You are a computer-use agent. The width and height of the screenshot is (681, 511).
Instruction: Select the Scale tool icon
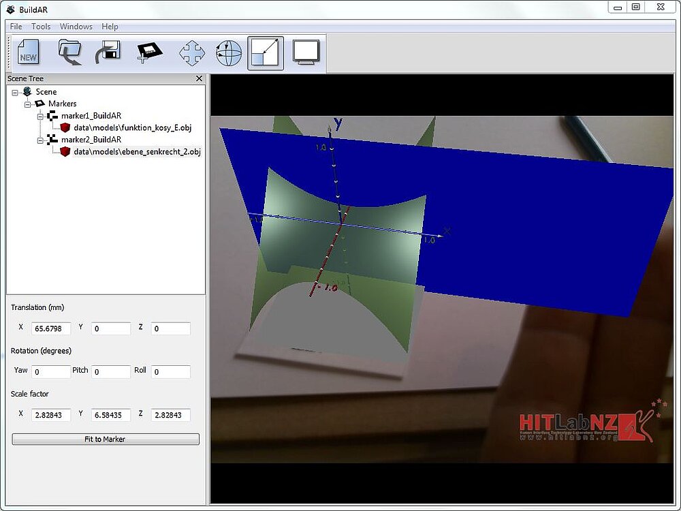[x=266, y=53]
